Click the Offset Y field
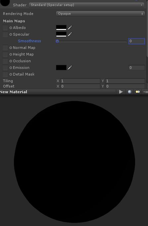This screenshot has width=148, height=226. (125, 86)
